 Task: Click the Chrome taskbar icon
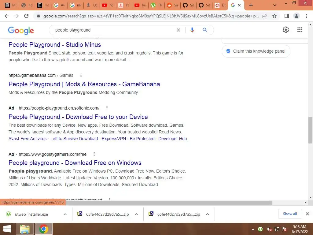click(x=43, y=229)
